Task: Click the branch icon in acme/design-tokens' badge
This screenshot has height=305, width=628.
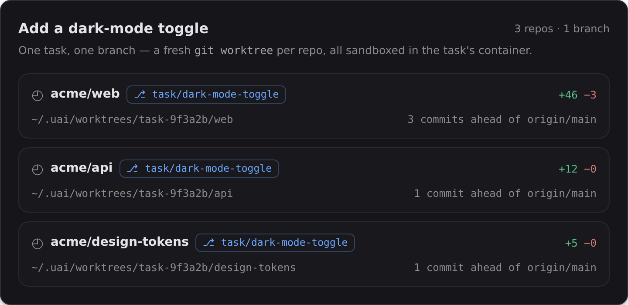Action: click(208, 243)
